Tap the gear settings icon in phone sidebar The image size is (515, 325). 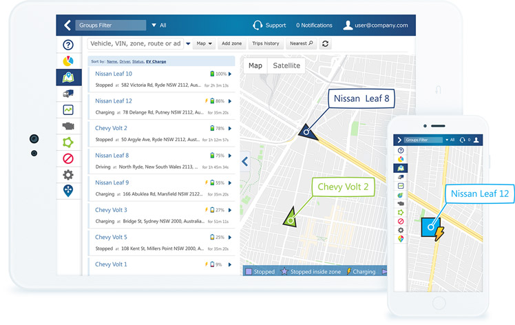(401, 230)
